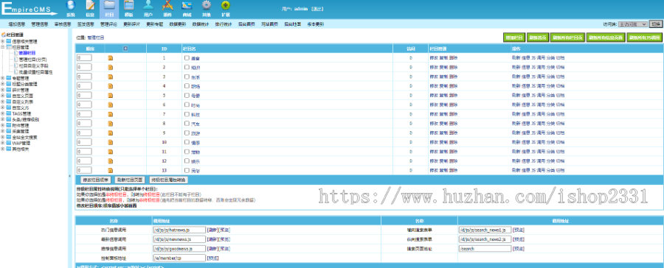Click the orange page icon for ID 2
Viewport: 664px width, 268px height.
111,67
